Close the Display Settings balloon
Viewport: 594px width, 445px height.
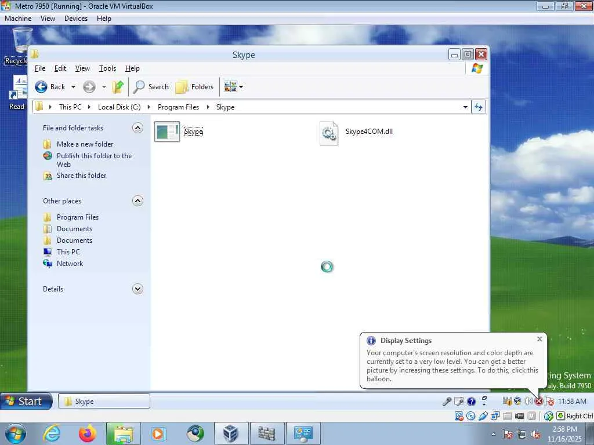tap(539, 339)
